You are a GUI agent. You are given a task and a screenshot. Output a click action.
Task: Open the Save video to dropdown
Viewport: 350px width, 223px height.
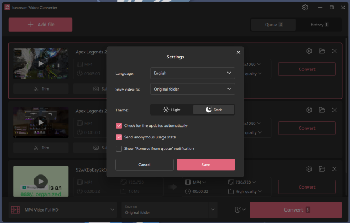[192, 89]
